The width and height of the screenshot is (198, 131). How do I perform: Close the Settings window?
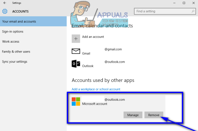(193, 3)
